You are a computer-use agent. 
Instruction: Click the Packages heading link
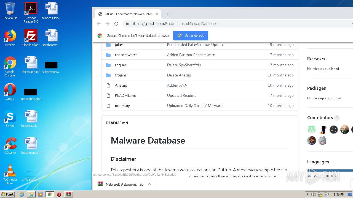pyautogui.click(x=316, y=88)
